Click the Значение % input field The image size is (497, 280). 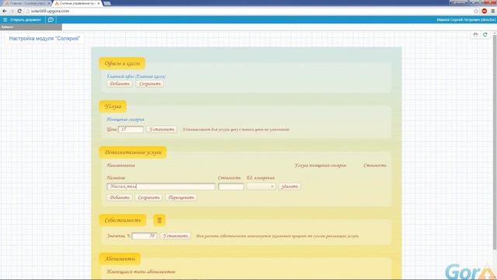pos(144,236)
